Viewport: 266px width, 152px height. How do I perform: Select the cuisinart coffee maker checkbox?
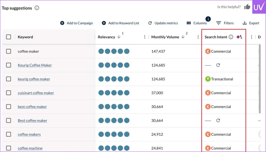pos(9,93)
